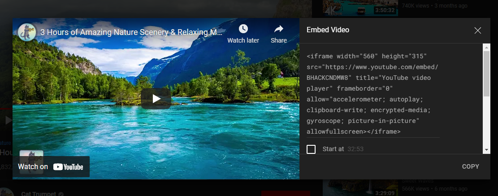498x196 pixels.
Task: Close the Embed Video dialog
Action: 478,30
